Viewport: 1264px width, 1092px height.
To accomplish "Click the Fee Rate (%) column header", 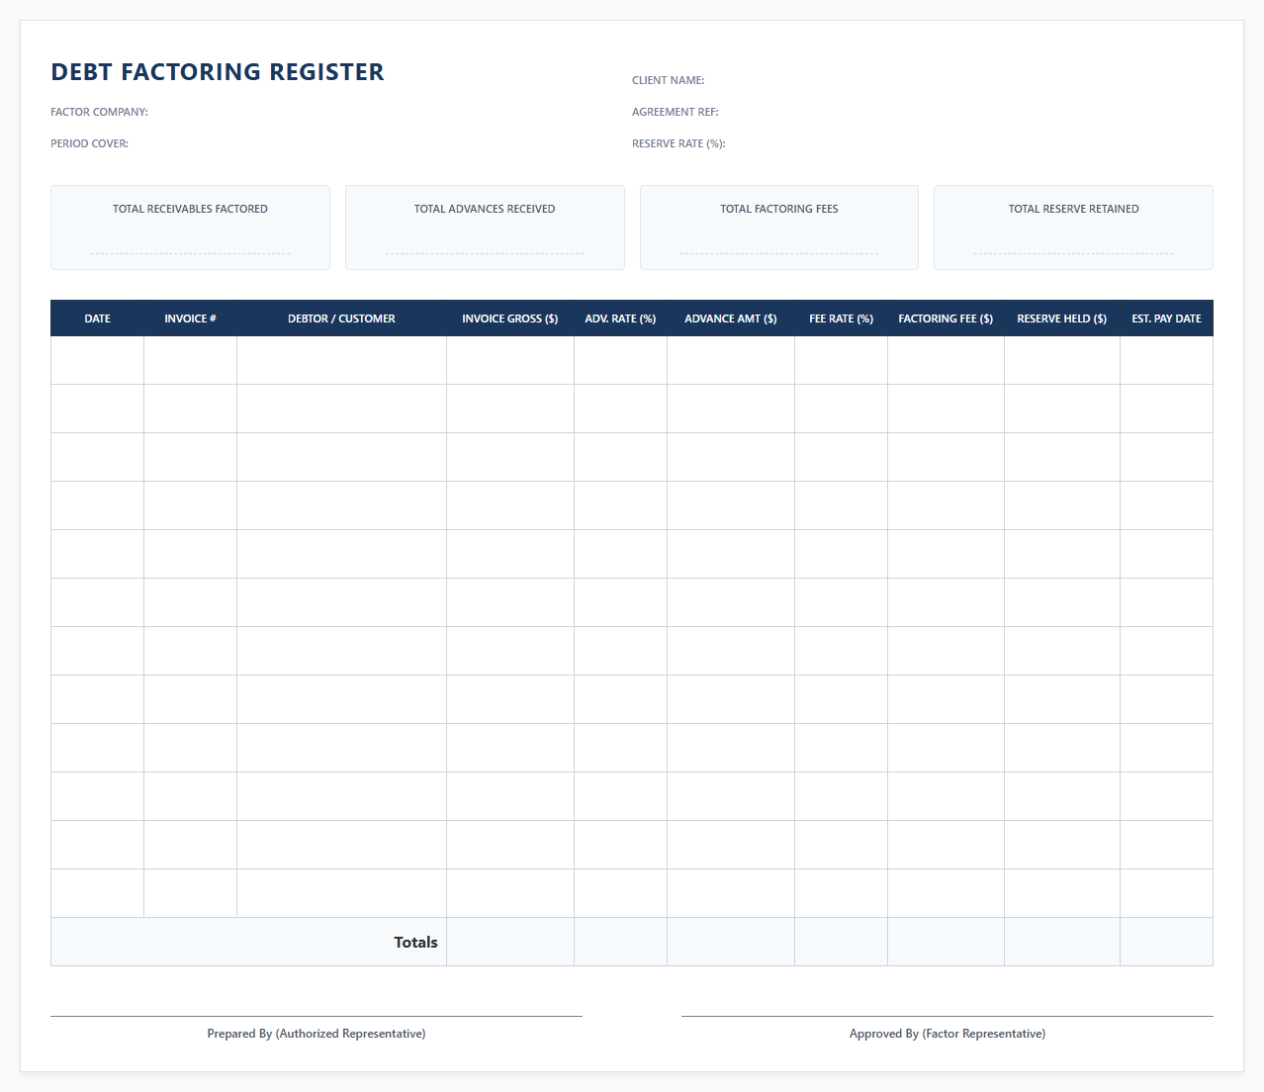I will tap(841, 318).
